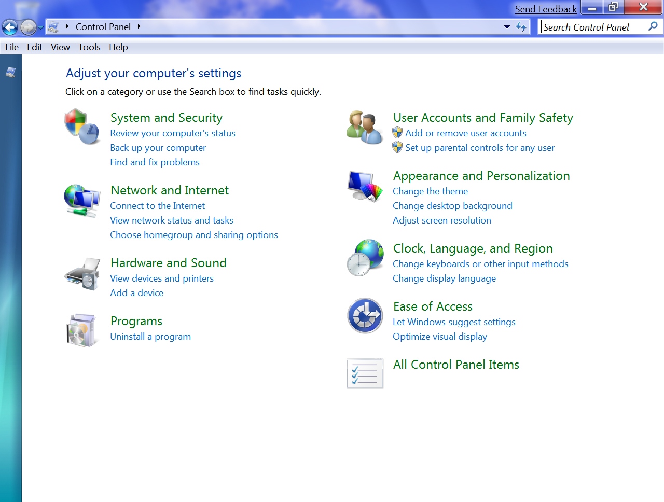
Task: Restore down the window
Action: tap(614, 7)
